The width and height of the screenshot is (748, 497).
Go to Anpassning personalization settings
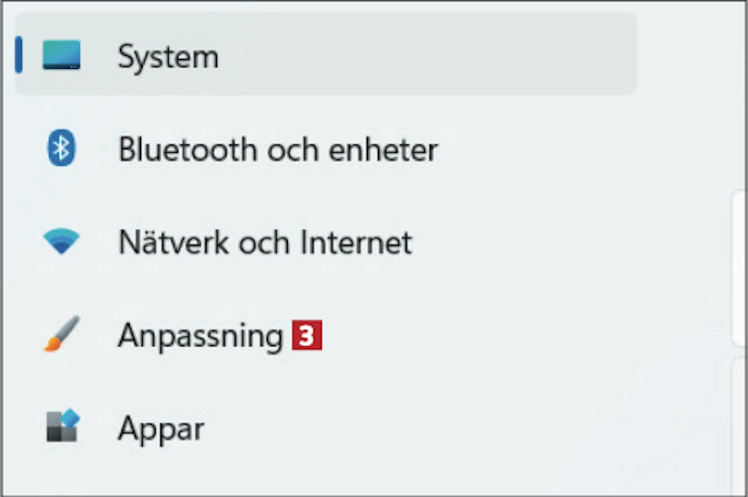point(326,335)
